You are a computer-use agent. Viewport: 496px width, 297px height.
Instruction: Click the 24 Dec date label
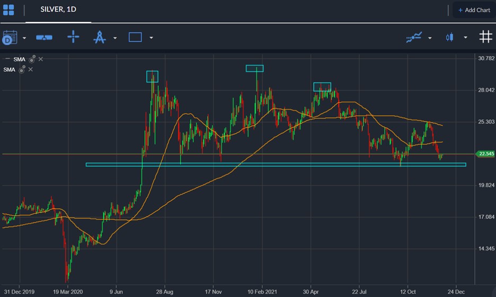pos(456,292)
